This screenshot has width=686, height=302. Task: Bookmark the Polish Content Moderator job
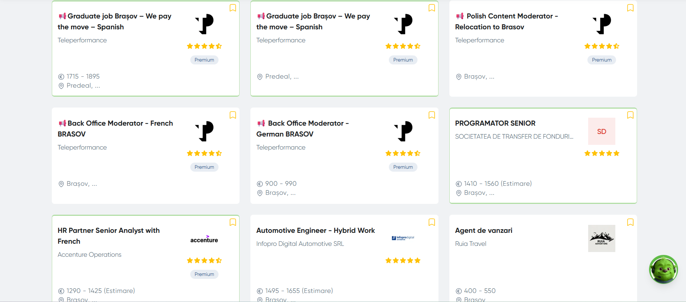630,8
